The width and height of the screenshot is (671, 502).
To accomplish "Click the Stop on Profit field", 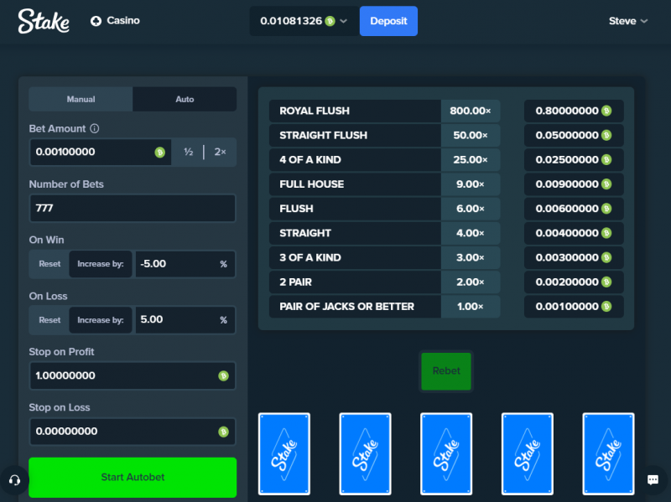I will (133, 375).
